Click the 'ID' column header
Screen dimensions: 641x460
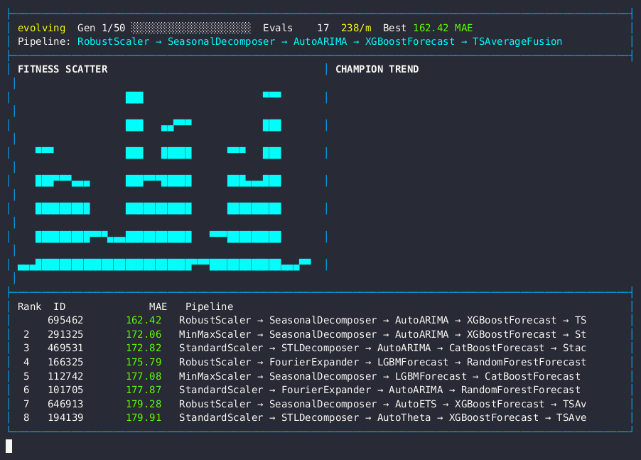point(59,306)
